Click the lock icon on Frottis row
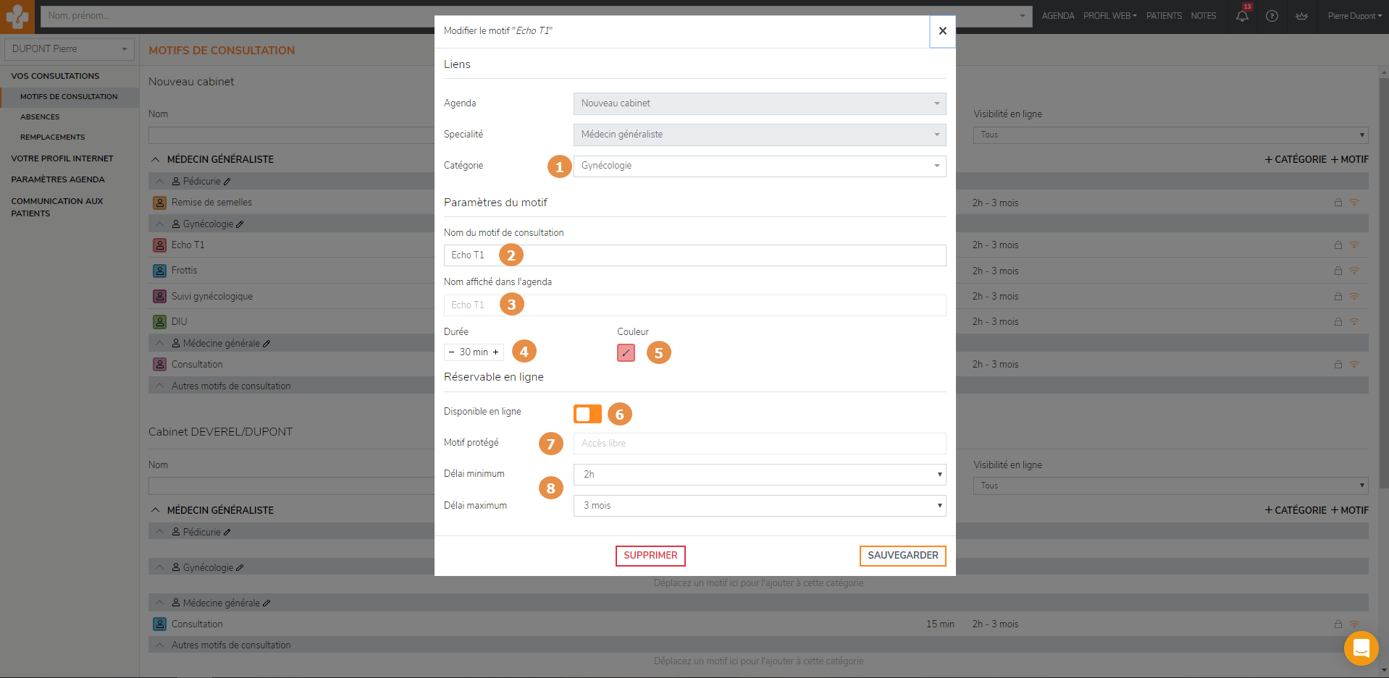 coord(1338,271)
